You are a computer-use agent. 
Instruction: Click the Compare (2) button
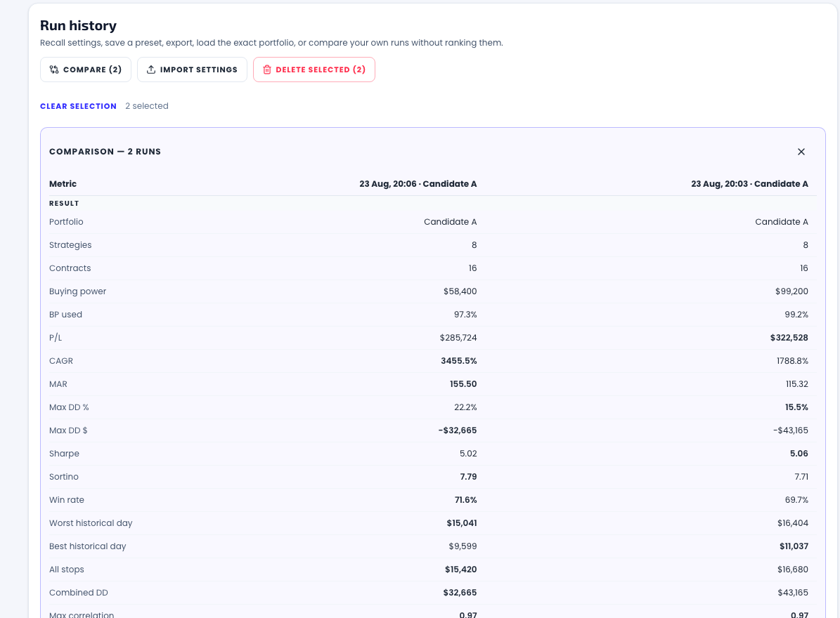click(86, 70)
